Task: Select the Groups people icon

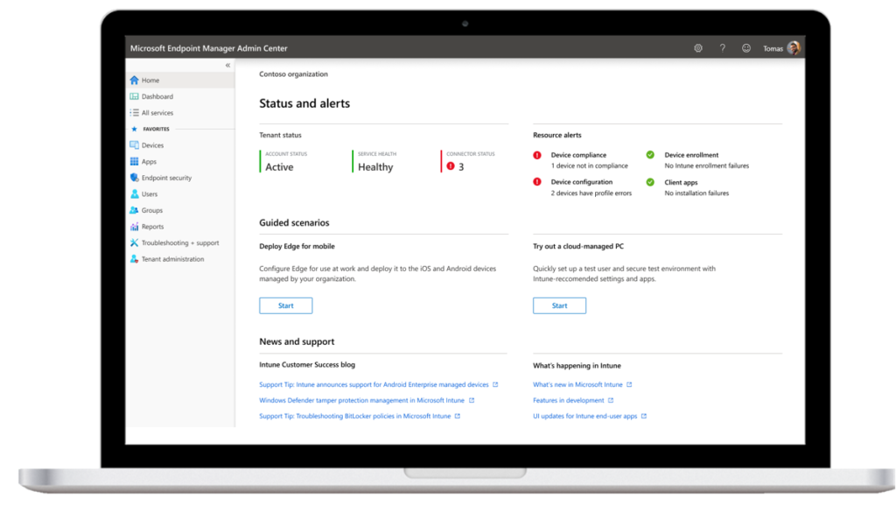Action: 134,210
